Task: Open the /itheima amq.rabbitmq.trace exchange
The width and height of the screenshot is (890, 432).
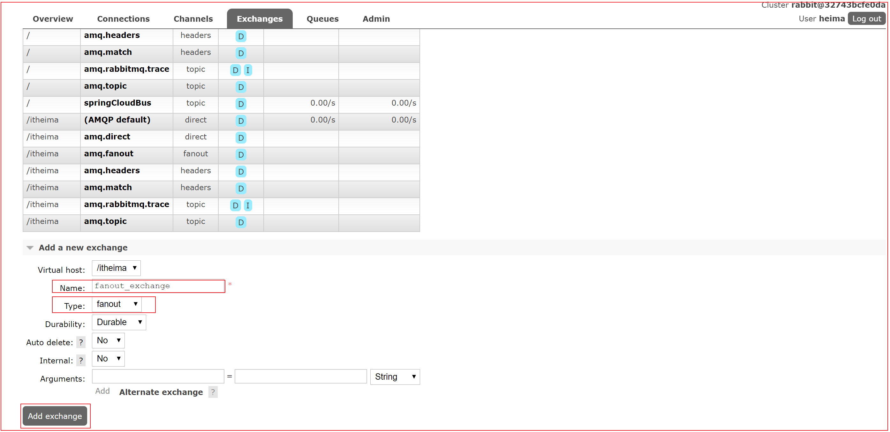Action: [x=126, y=205]
